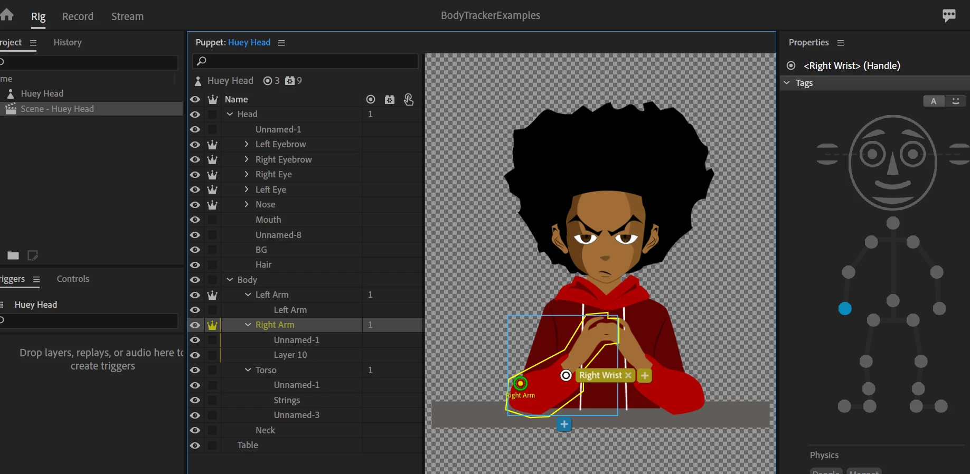Go to the Home screen icon
970x474 pixels.
[x=6, y=15]
